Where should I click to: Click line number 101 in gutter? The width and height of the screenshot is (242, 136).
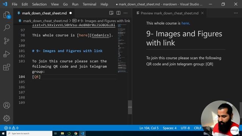pos(22,51)
